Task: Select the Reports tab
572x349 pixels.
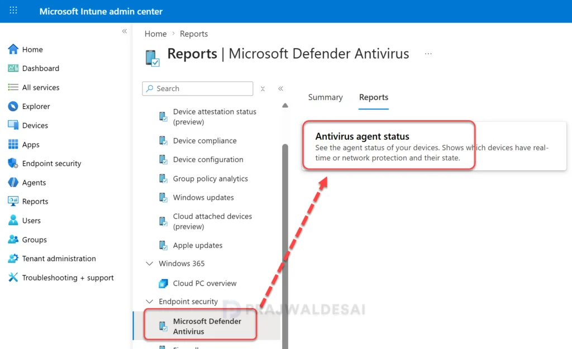Action: click(374, 97)
